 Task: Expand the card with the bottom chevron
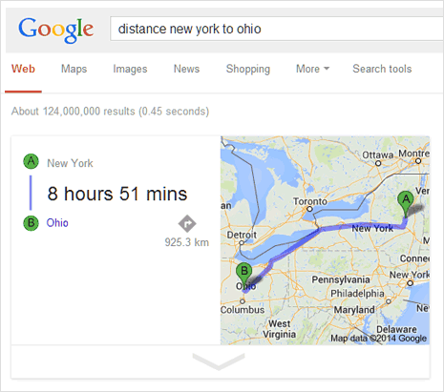coord(219,361)
